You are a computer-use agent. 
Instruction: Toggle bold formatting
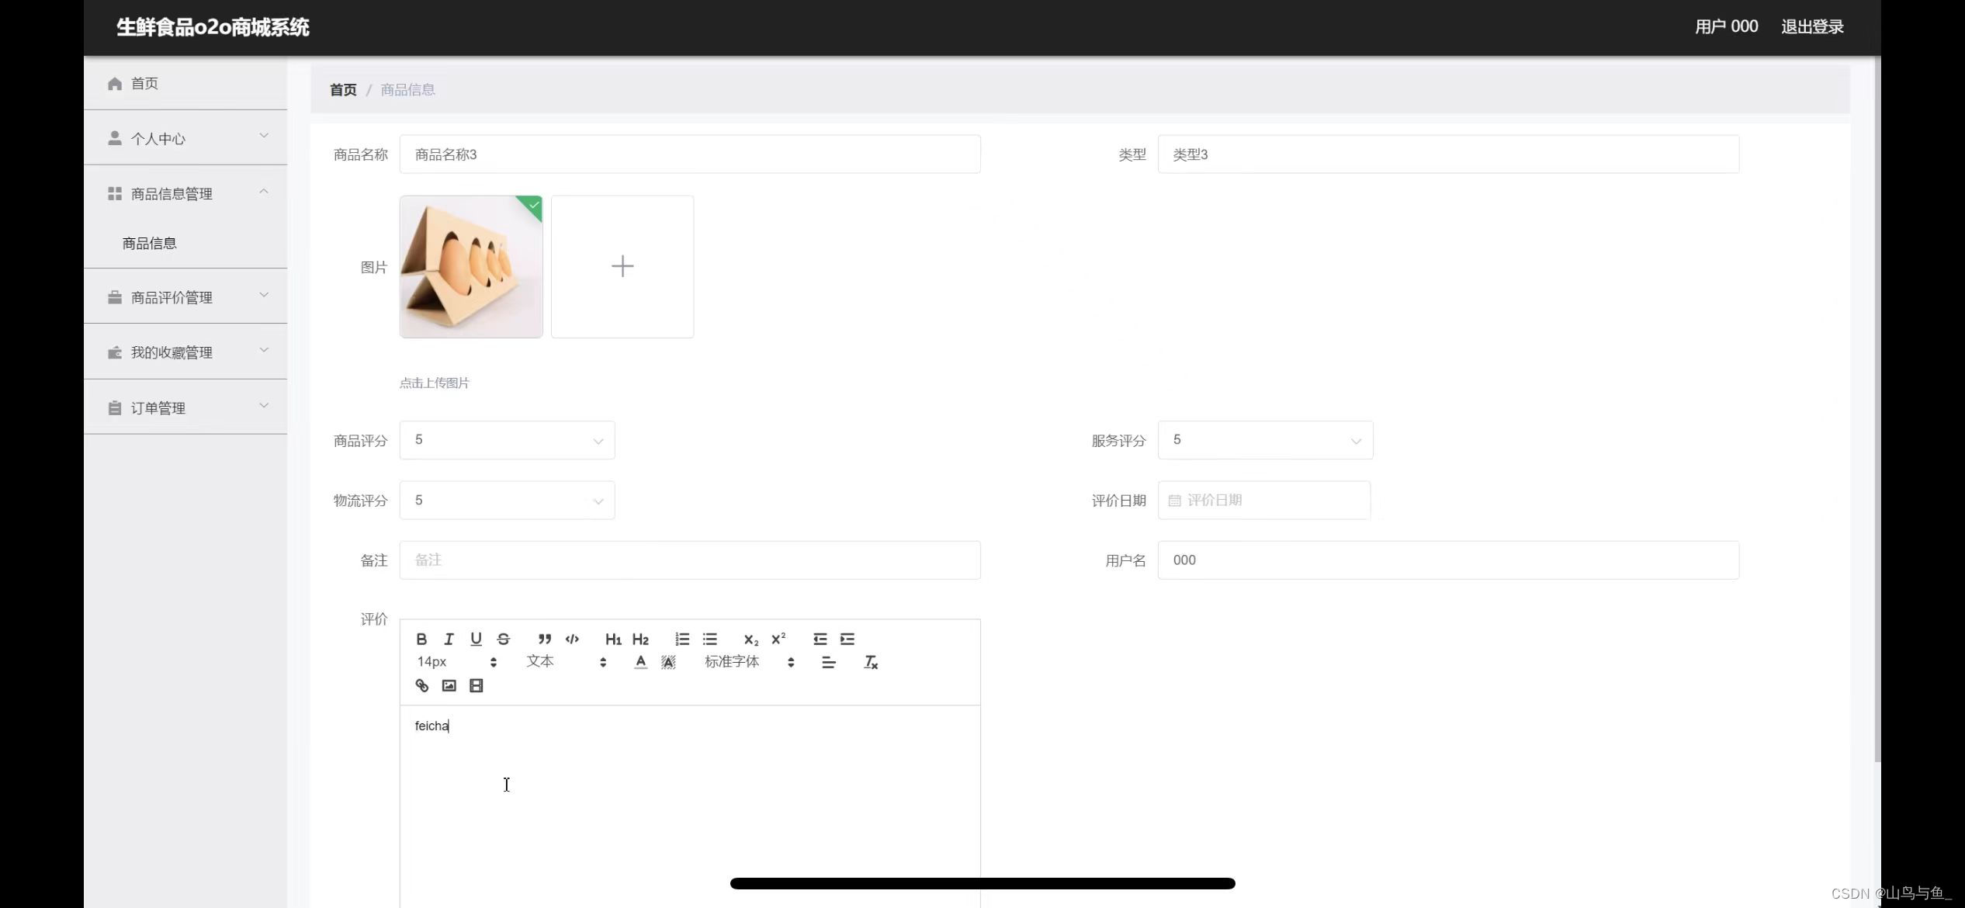421,639
